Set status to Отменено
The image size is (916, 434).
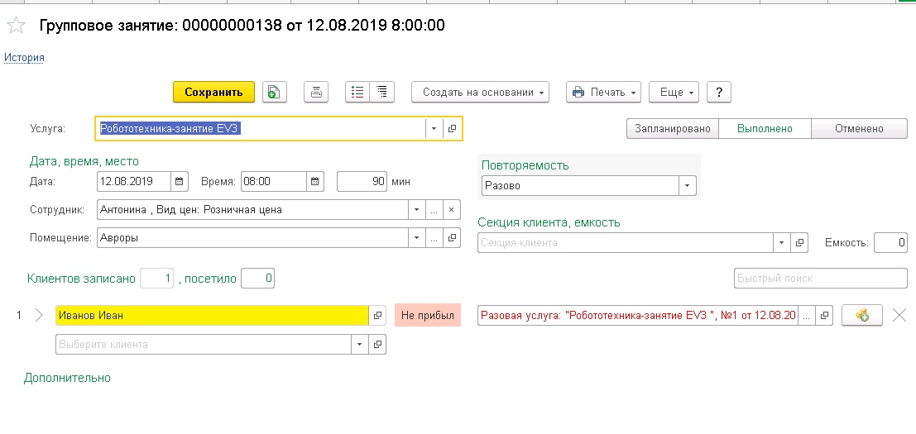tap(859, 129)
